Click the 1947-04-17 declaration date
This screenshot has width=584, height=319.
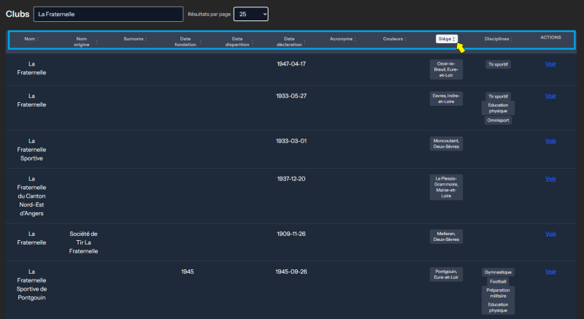(291, 64)
